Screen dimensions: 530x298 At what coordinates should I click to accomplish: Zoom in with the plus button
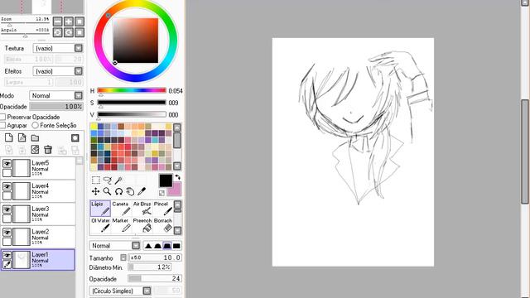(69, 22)
